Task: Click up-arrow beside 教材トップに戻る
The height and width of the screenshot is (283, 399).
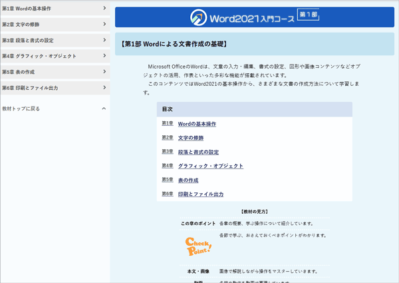Action: (x=104, y=109)
